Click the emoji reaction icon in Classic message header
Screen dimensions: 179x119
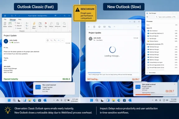(x=48, y=40)
